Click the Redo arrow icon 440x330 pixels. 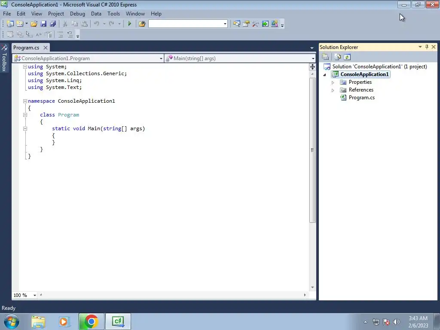coord(112,24)
